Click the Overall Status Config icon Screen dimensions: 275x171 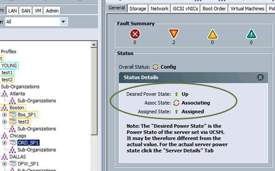(x=155, y=67)
